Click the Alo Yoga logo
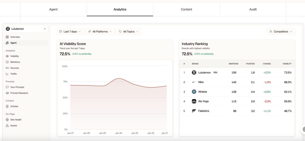This screenshot has width=305, height=141. point(194,101)
